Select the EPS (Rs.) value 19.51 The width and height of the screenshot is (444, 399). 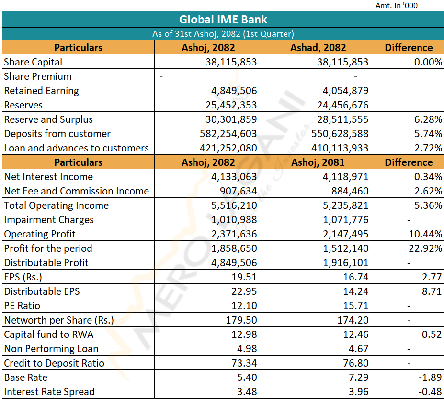point(244,277)
